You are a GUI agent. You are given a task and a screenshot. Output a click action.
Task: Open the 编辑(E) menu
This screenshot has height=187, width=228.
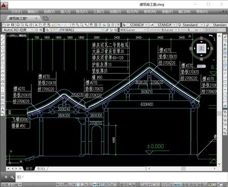[x=33, y=11]
